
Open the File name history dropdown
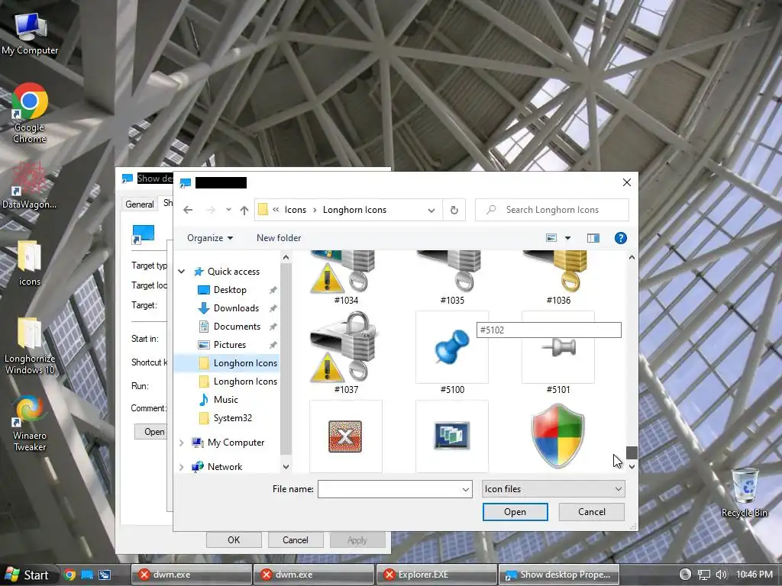coord(465,489)
